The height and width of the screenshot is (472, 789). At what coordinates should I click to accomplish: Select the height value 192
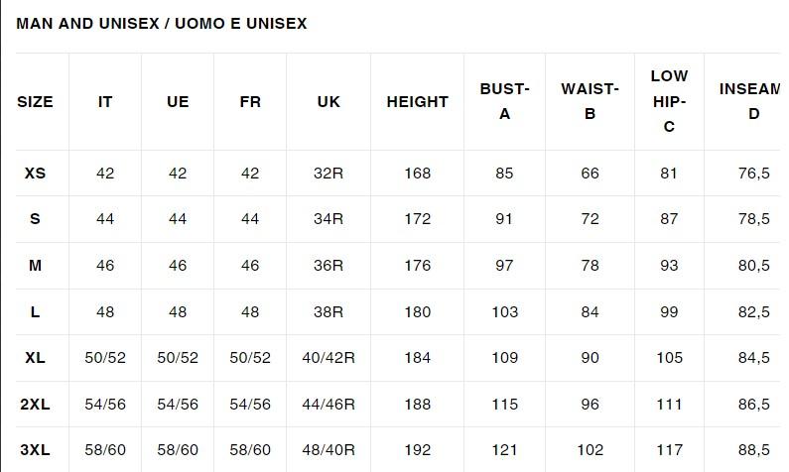418,450
